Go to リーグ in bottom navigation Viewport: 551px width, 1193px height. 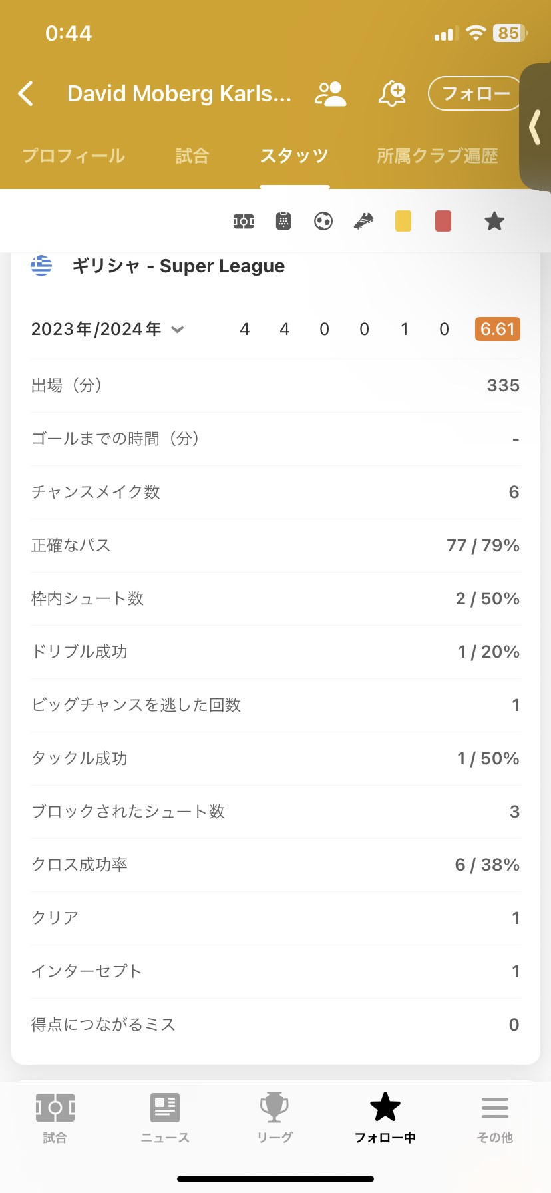coord(275,1118)
